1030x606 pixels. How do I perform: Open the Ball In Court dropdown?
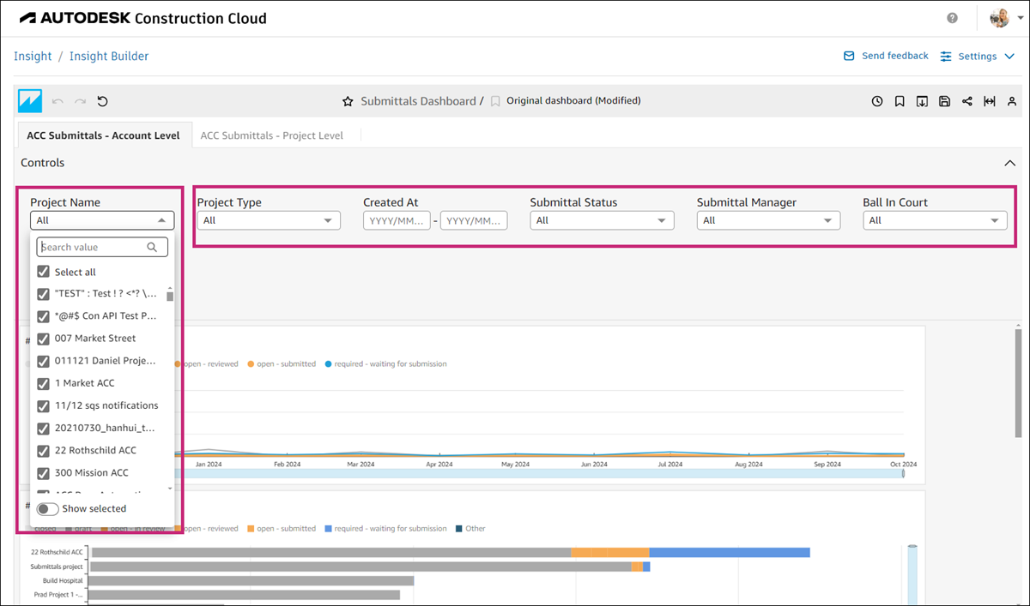934,220
